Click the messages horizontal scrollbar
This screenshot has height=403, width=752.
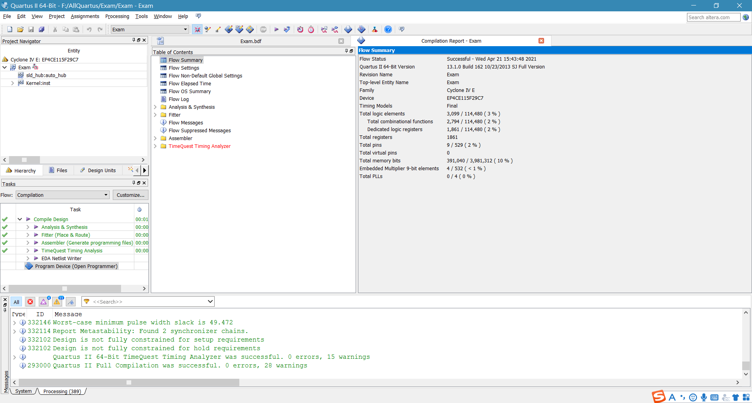(x=129, y=382)
